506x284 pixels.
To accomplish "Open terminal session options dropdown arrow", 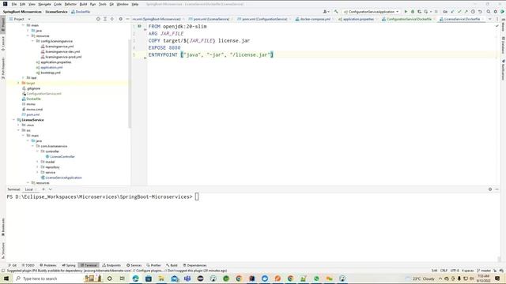I will (x=51, y=189).
